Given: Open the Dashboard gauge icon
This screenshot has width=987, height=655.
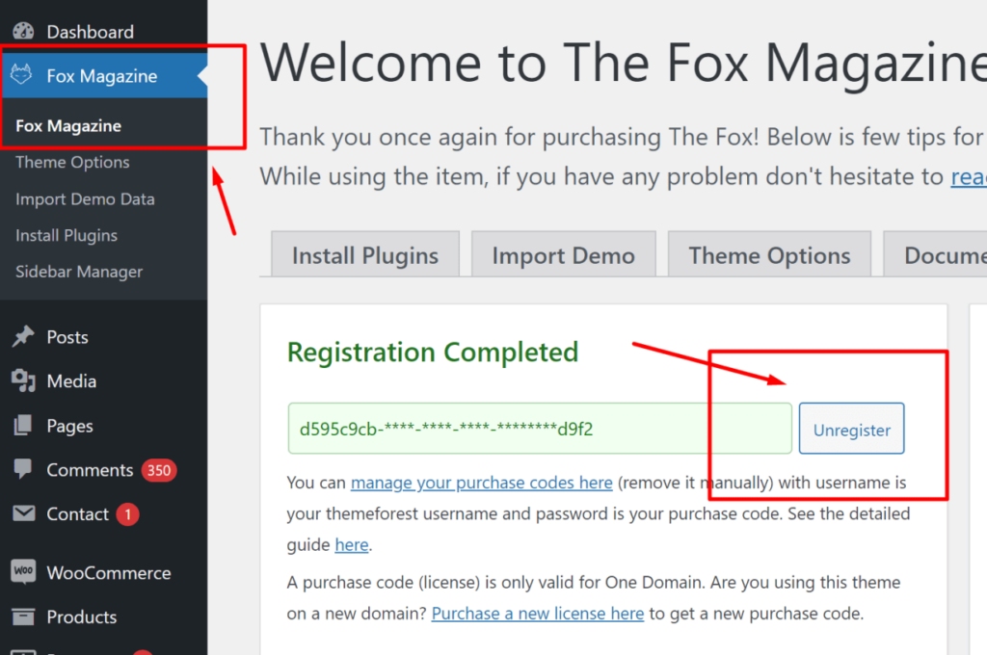Looking at the screenshot, I should pos(23,32).
